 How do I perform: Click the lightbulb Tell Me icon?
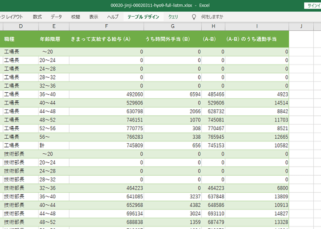coord(194,17)
